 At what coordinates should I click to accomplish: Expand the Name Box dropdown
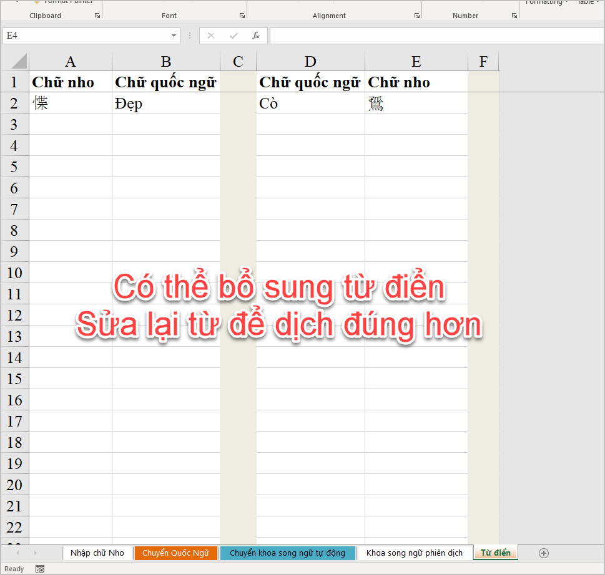point(174,36)
